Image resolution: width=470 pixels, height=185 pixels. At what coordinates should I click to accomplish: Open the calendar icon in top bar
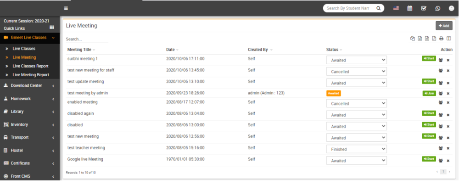coord(410,8)
